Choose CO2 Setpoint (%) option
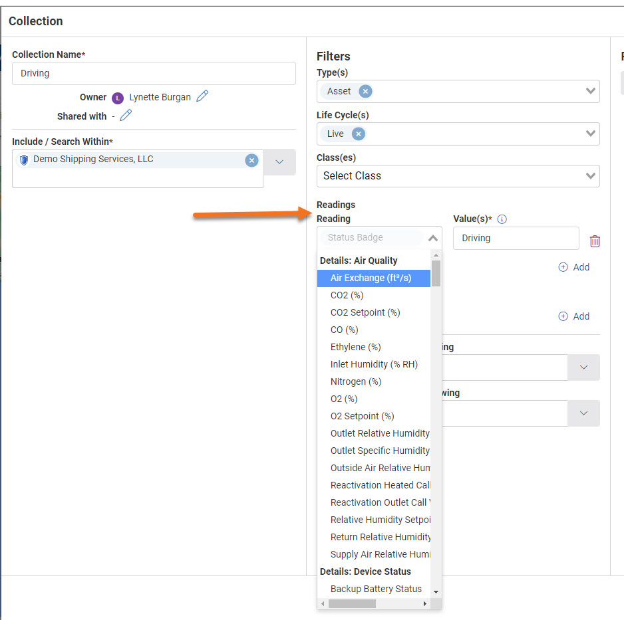 click(374, 312)
